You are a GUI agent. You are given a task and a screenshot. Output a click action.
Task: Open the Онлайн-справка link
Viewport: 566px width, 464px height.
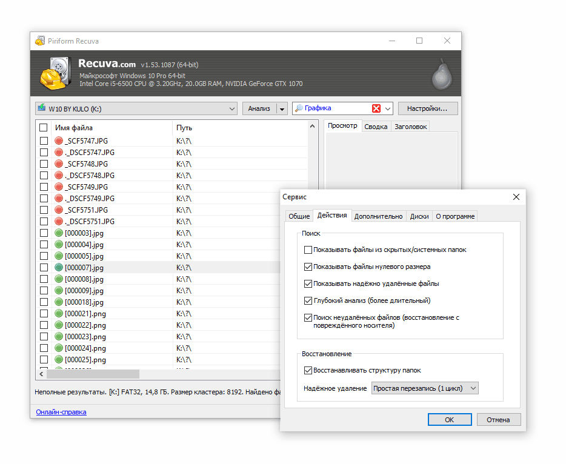point(61,412)
